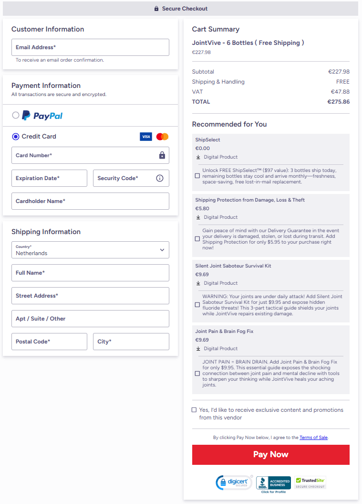
Task: Enable the free ShipSelect upgrade checkbox
Action: 197,175
